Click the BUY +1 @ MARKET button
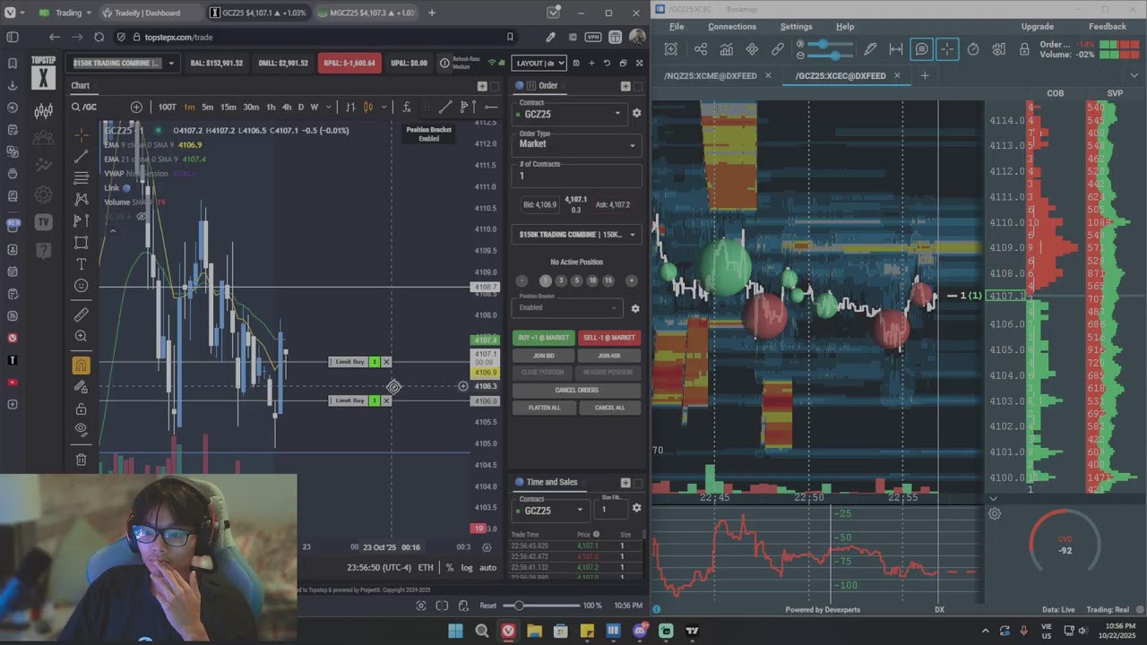 coord(544,338)
